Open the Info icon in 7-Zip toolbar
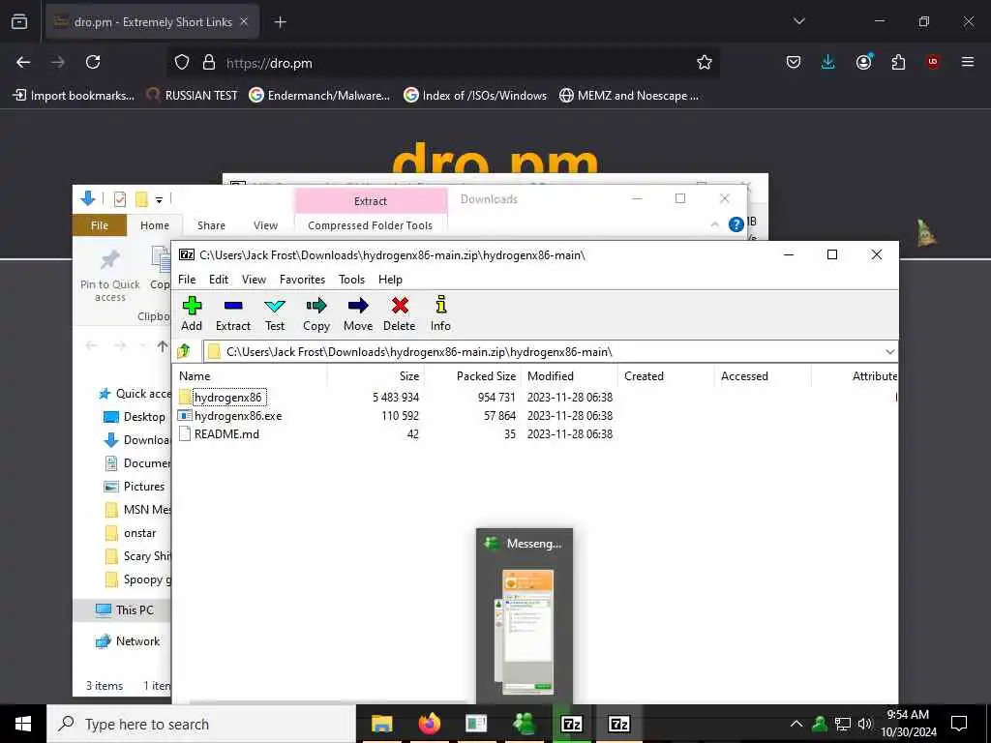 point(440,305)
